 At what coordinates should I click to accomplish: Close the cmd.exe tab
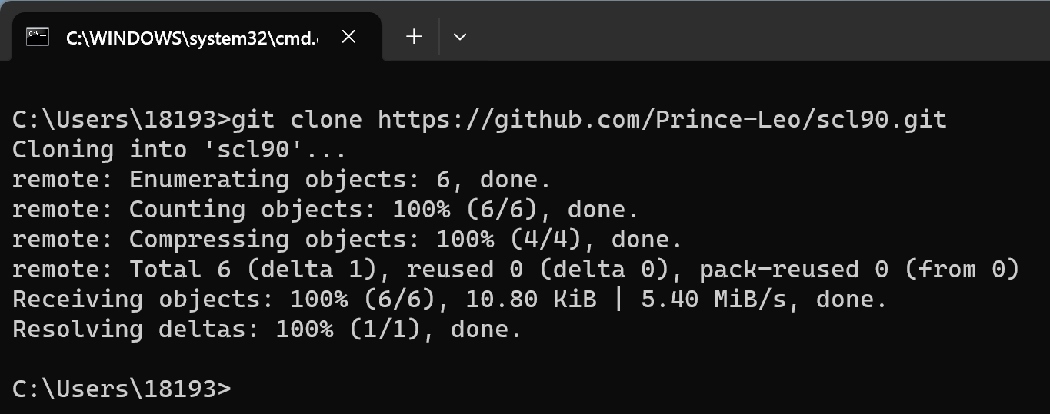click(348, 36)
